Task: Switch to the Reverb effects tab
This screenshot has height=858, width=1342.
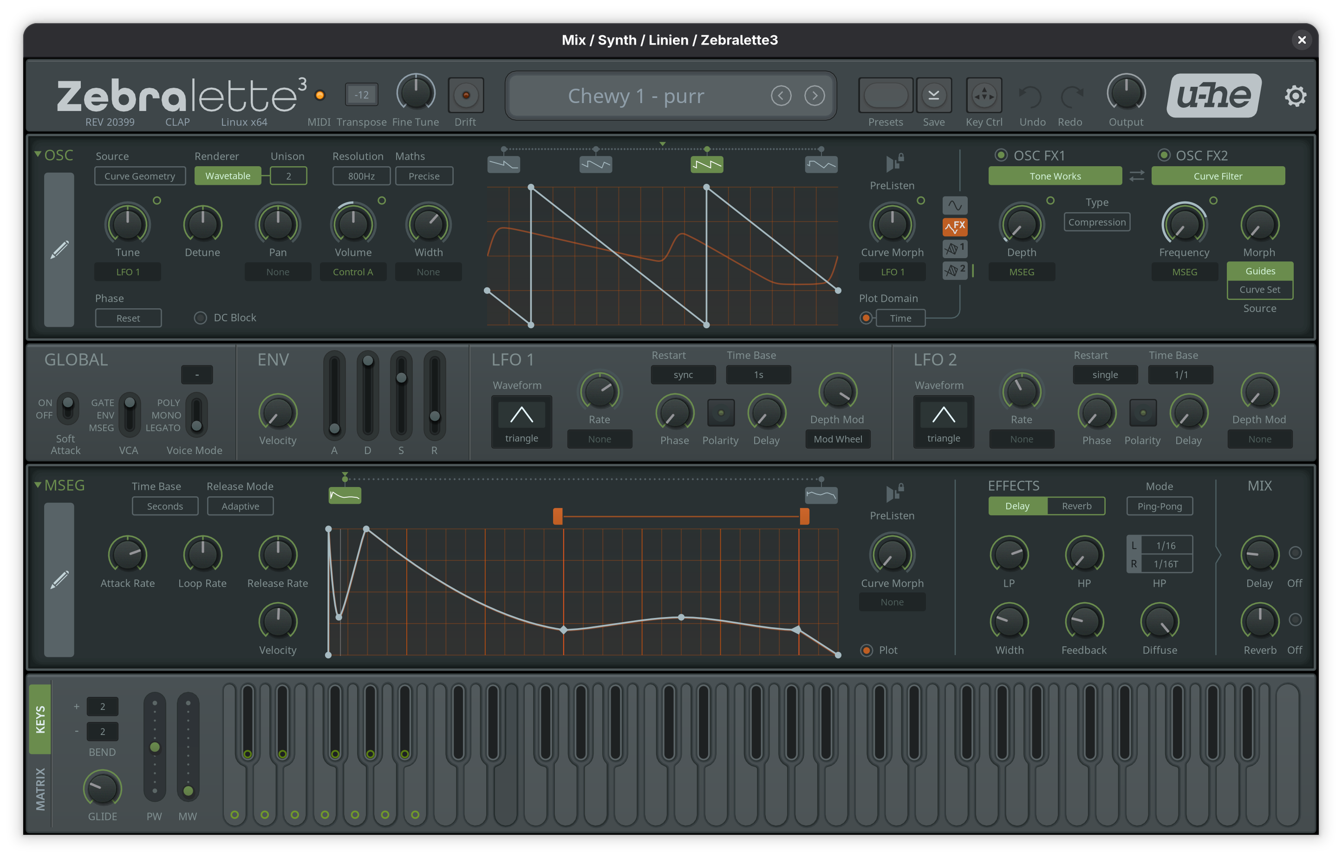Action: [1076, 506]
